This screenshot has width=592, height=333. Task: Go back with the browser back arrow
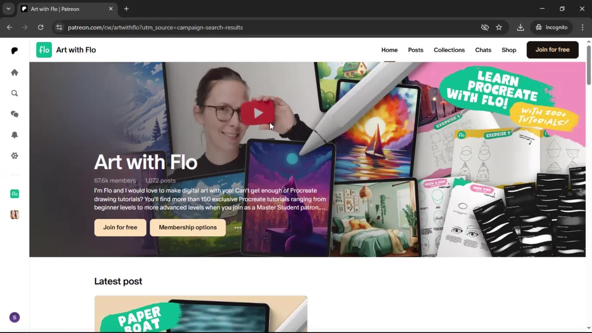pos(10,27)
